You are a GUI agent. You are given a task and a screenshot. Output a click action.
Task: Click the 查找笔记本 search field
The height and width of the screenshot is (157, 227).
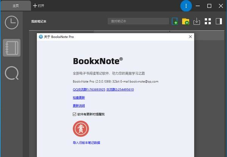138,21
